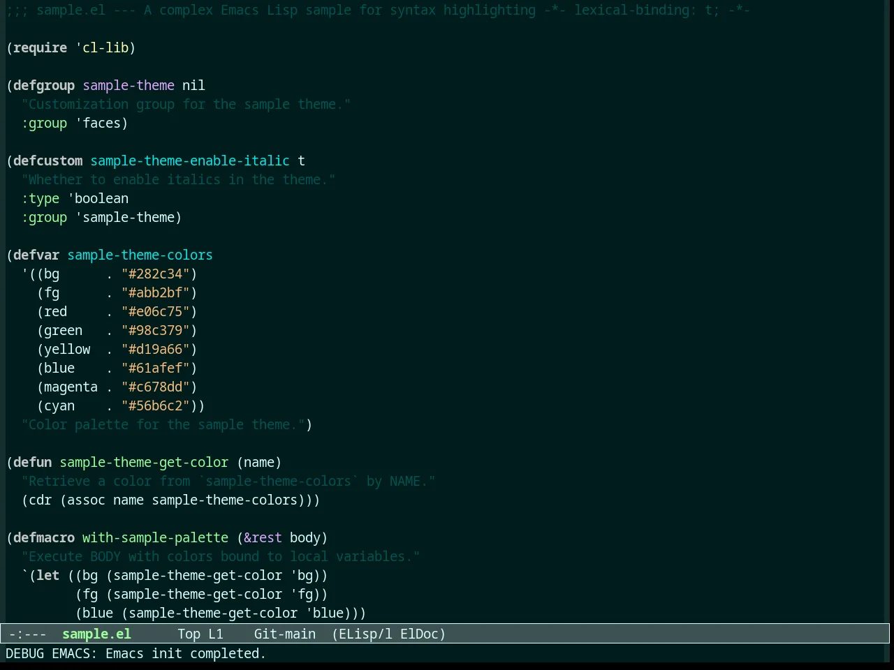Click ElDoc minor mode indicator
894x670 pixels.
(x=419, y=634)
